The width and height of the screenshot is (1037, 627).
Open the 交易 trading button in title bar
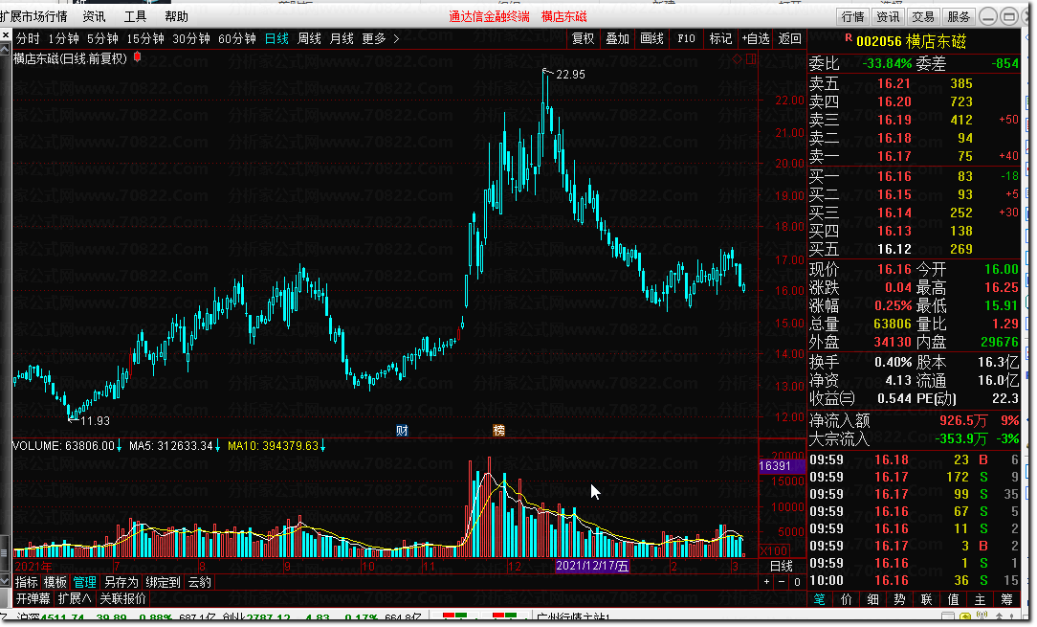point(922,16)
